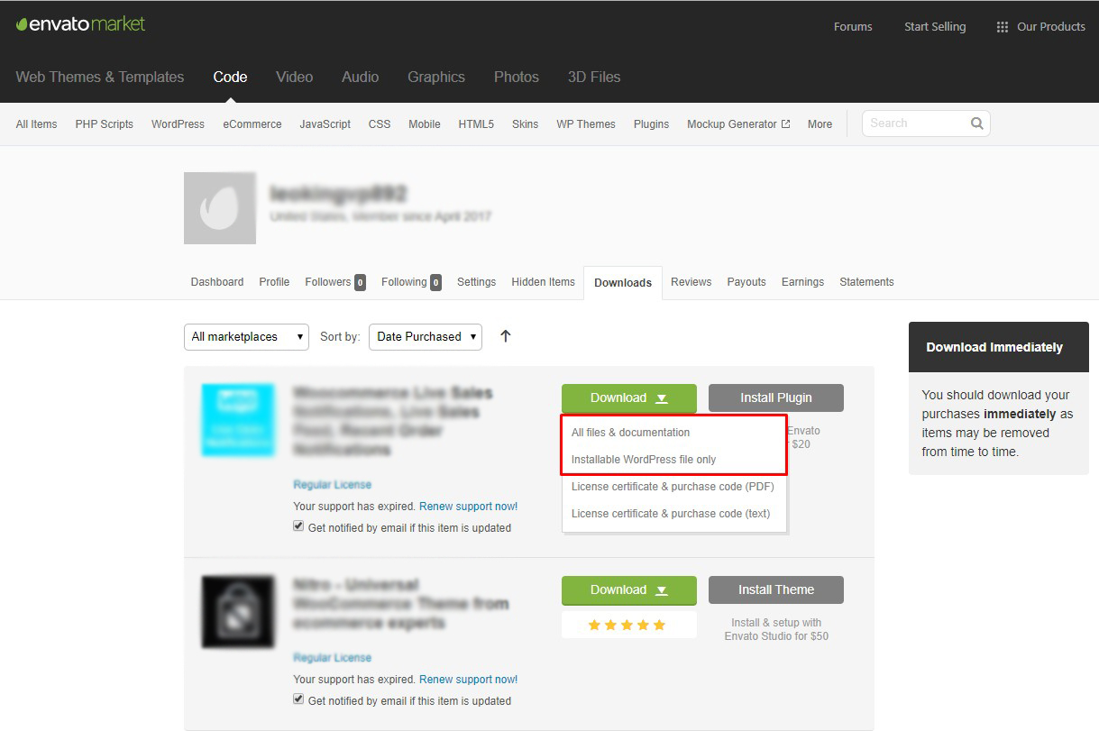
Task: Go to the Audio section
Action: pyautogui.click(x=360, y=78)
